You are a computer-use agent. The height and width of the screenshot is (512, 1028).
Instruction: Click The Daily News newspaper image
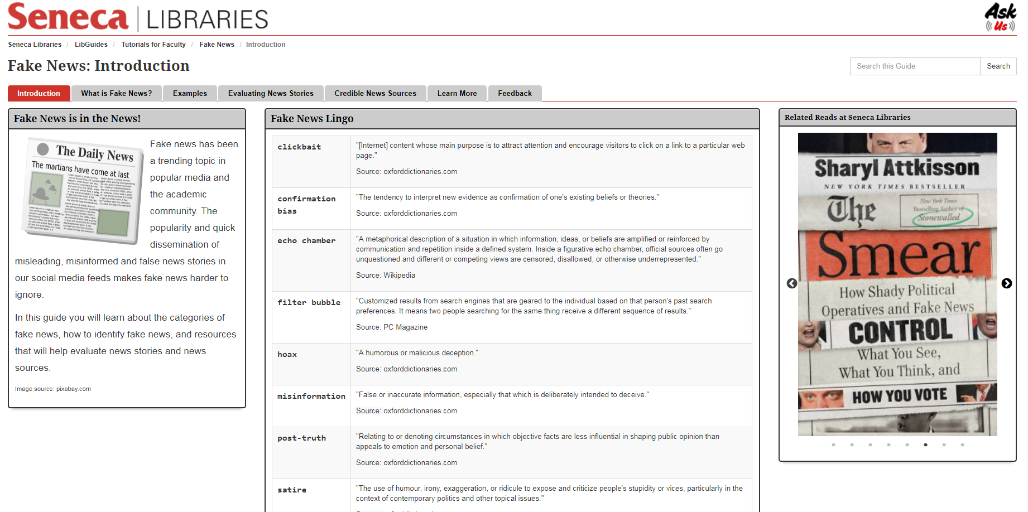click(x=83, y=191)
